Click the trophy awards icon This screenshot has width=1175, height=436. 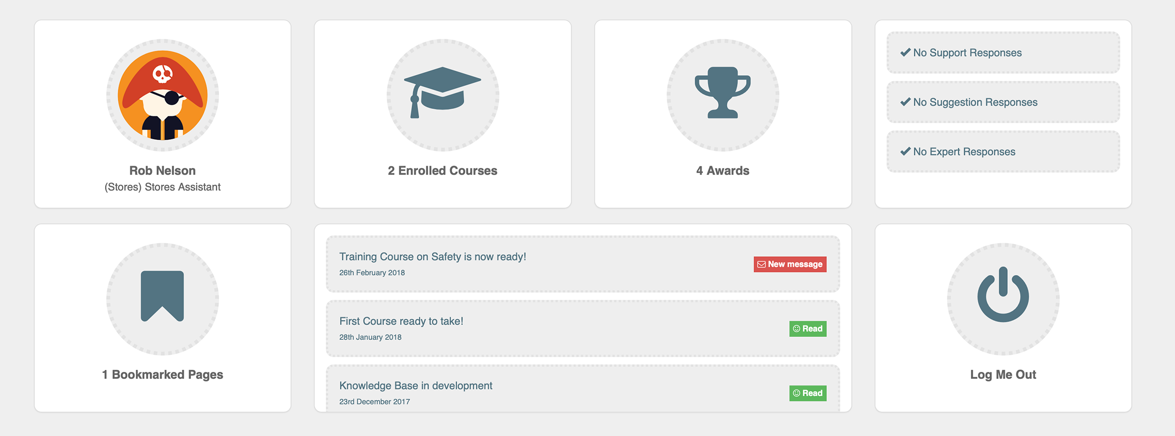[722, 93]
